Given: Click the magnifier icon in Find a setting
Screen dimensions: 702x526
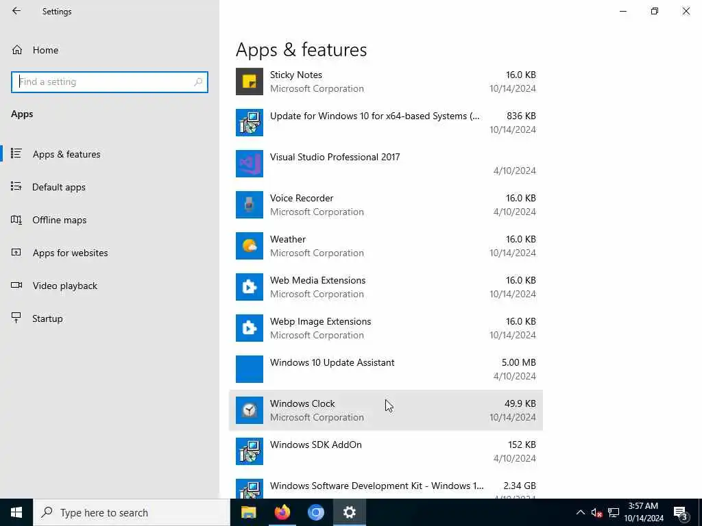Looking at the screenshot, I should (x=198, y=82).
